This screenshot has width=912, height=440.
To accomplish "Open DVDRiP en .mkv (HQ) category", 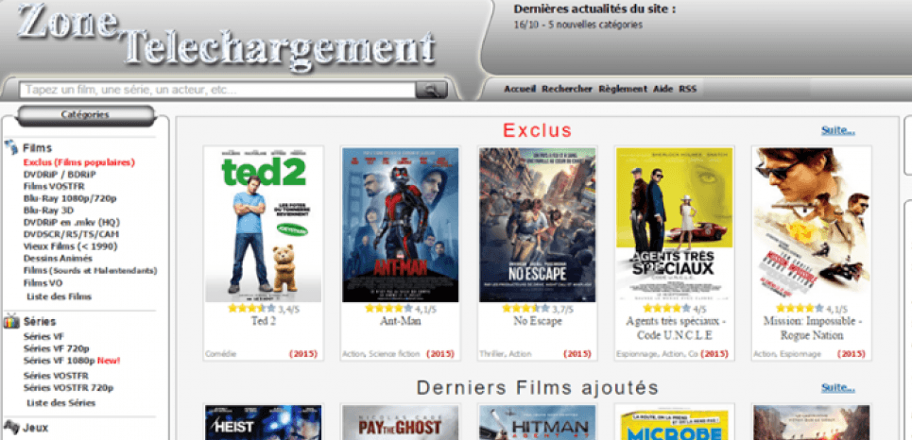I will (72, 223).
